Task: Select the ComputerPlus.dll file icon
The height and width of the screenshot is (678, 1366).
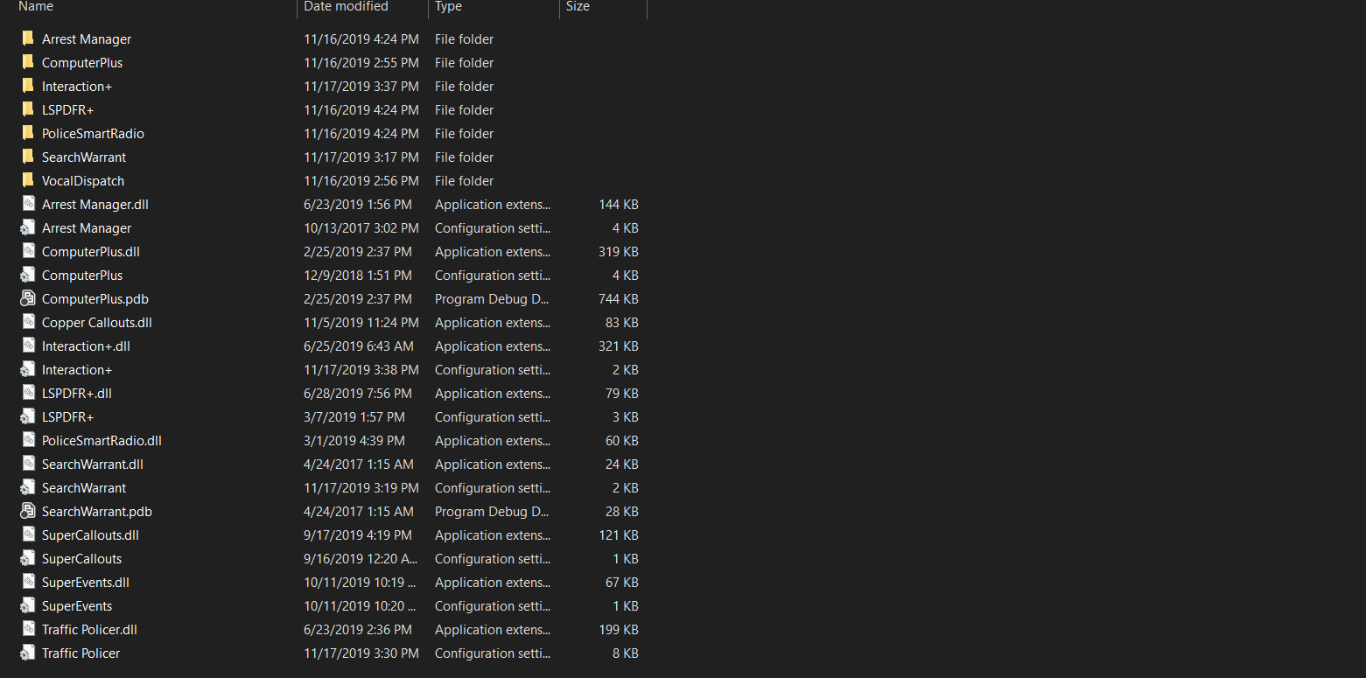Action: coord(28,251)
